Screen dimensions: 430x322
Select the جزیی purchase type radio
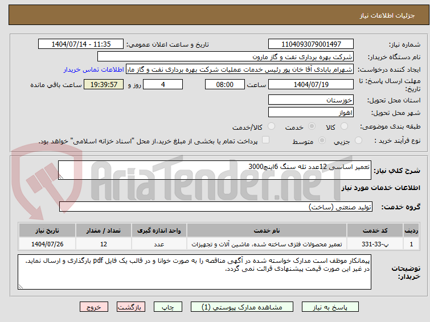click(358, 141)
